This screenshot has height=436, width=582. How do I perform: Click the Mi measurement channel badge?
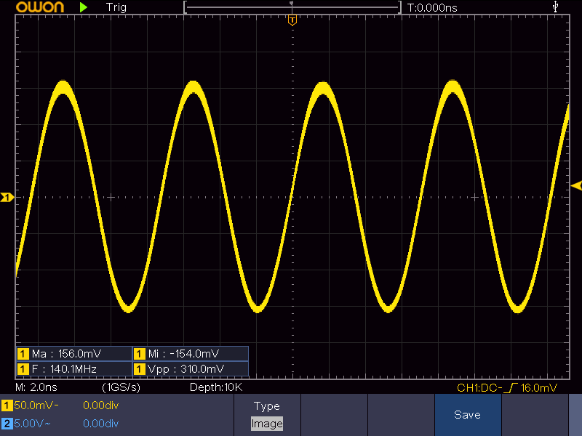click(139, 354)
